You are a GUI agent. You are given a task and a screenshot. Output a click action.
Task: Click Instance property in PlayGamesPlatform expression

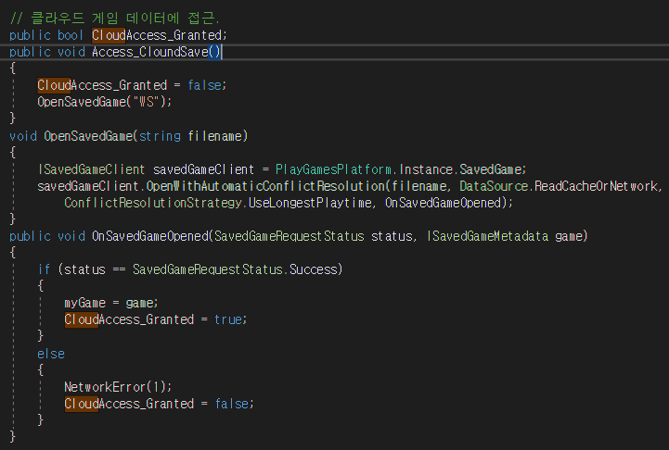pos(425,169)
